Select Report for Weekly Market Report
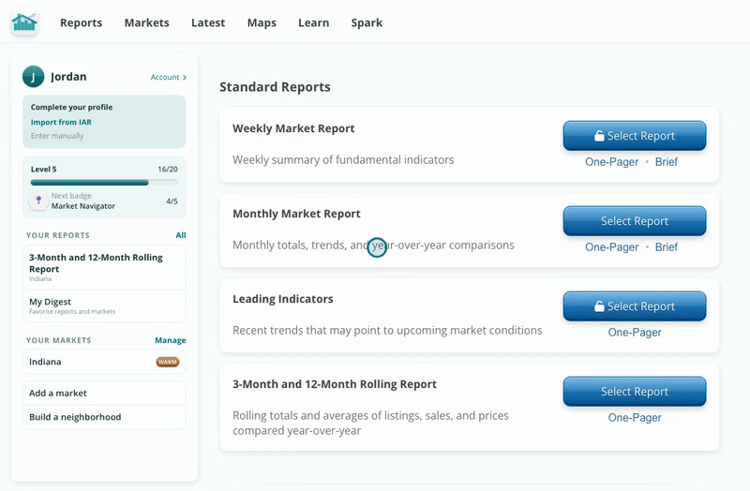 pyautogui.click(x=635, y=136)
